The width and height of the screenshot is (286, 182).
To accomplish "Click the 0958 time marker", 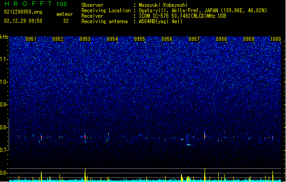I will pos(221,39).
